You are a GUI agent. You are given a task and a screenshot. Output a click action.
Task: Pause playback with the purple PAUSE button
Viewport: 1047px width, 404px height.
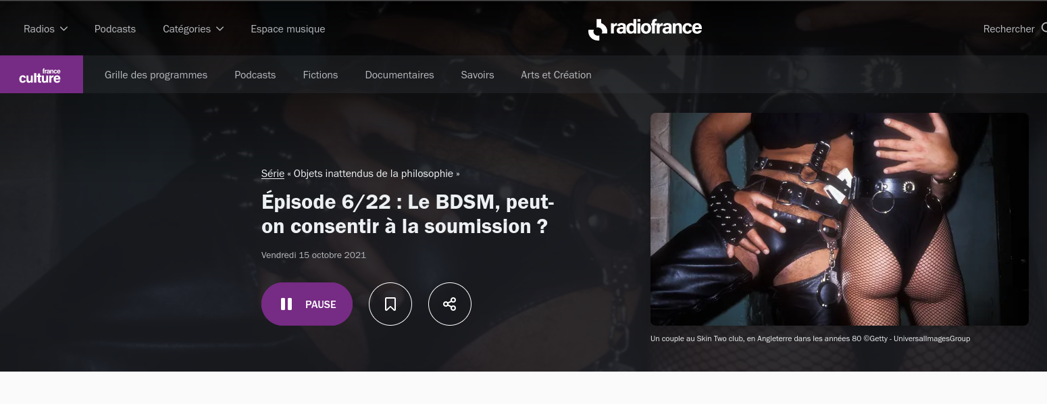[x=307, y=304]
